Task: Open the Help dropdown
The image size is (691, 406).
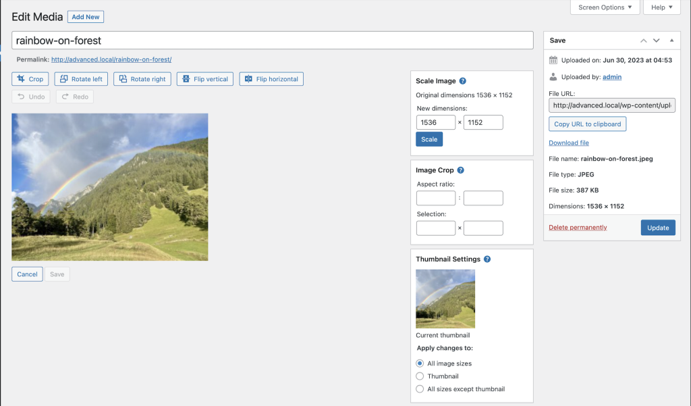Action: (661, 7)
